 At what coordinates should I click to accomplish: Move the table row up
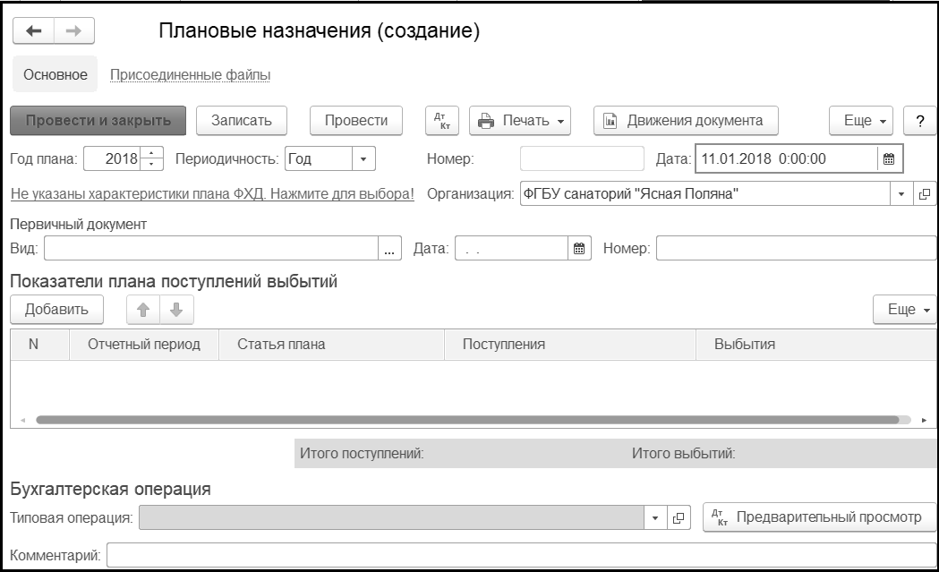click(x=143, y=310)
